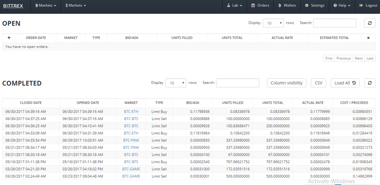Open Settings from the top navigation

315,6
